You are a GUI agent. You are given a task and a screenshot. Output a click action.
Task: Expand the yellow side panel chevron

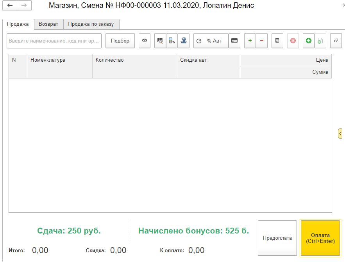tap(340, 134)
